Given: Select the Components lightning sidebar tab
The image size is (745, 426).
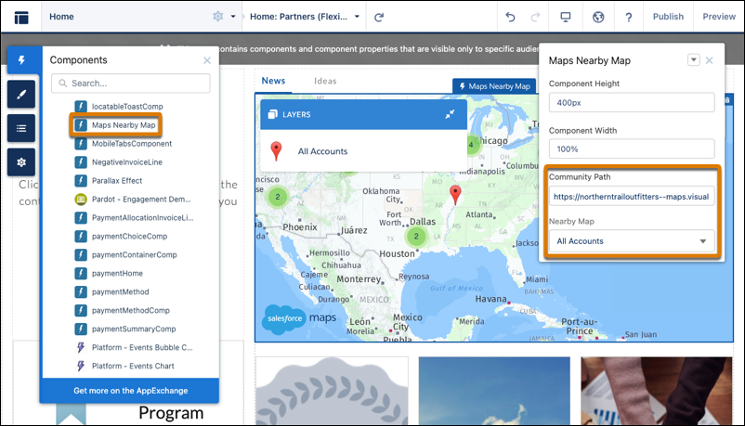Looking at the screenshot, I should (21, 59).
